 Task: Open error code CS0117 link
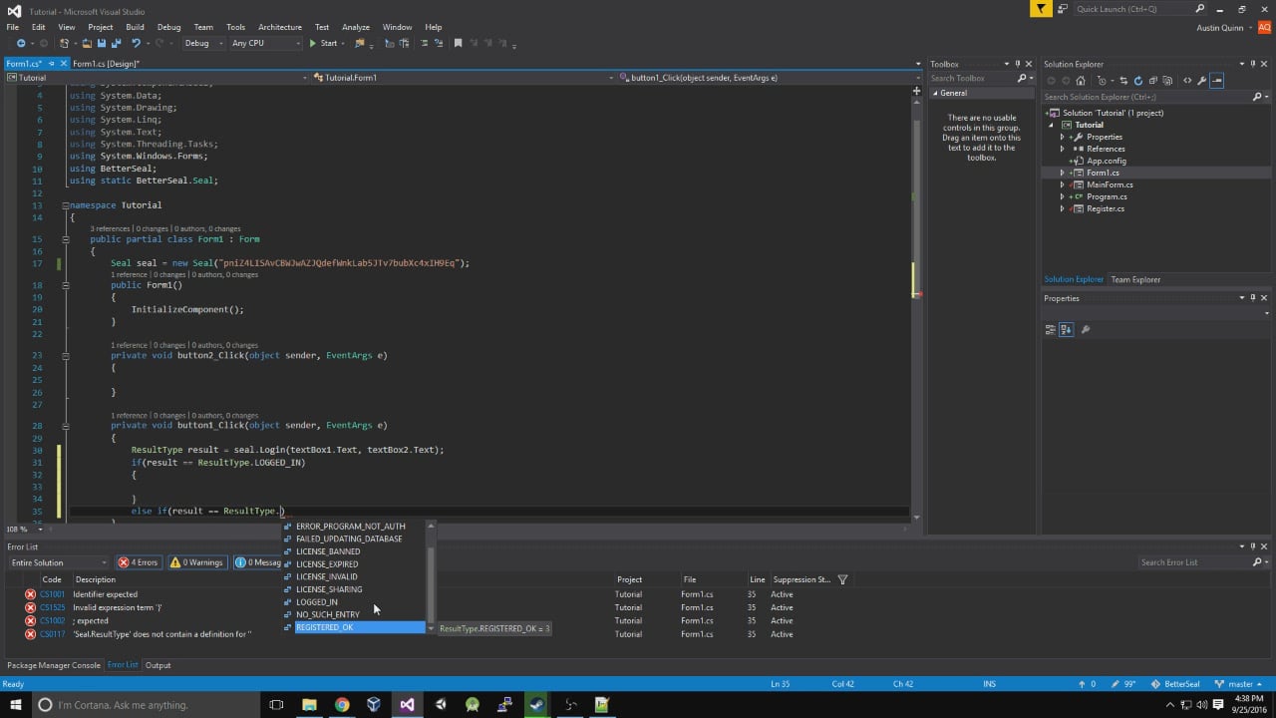tap(52, 634)
